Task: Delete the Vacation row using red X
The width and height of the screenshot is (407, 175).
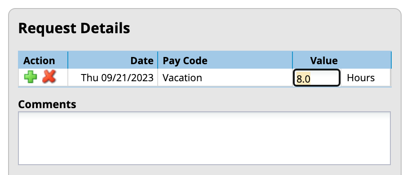Action: coord(49,77)
